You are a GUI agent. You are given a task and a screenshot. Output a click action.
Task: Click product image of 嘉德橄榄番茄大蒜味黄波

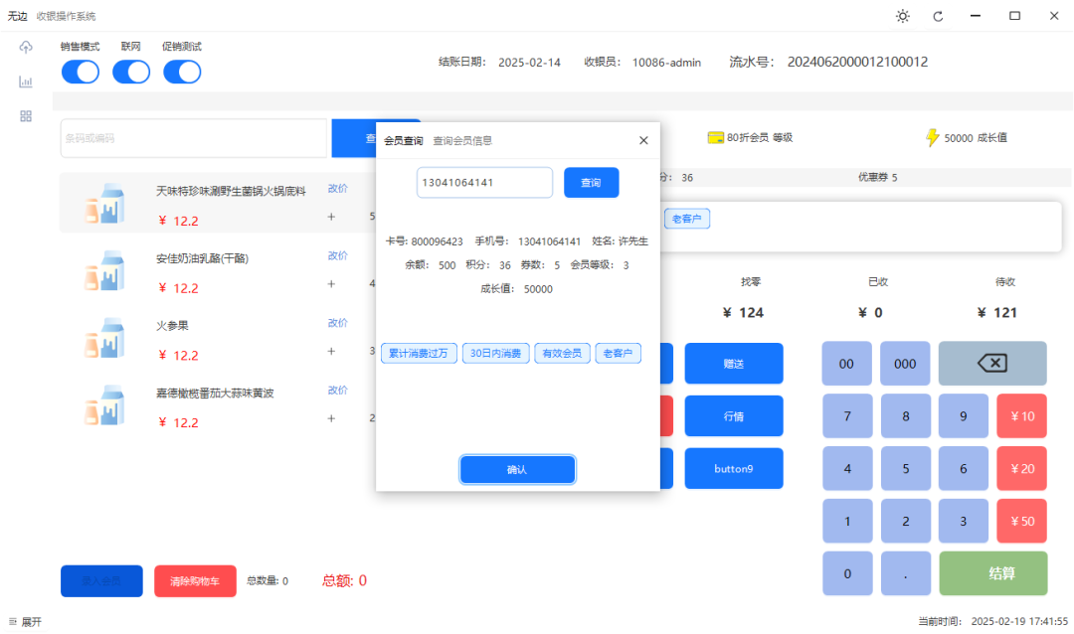pos(104,404)
